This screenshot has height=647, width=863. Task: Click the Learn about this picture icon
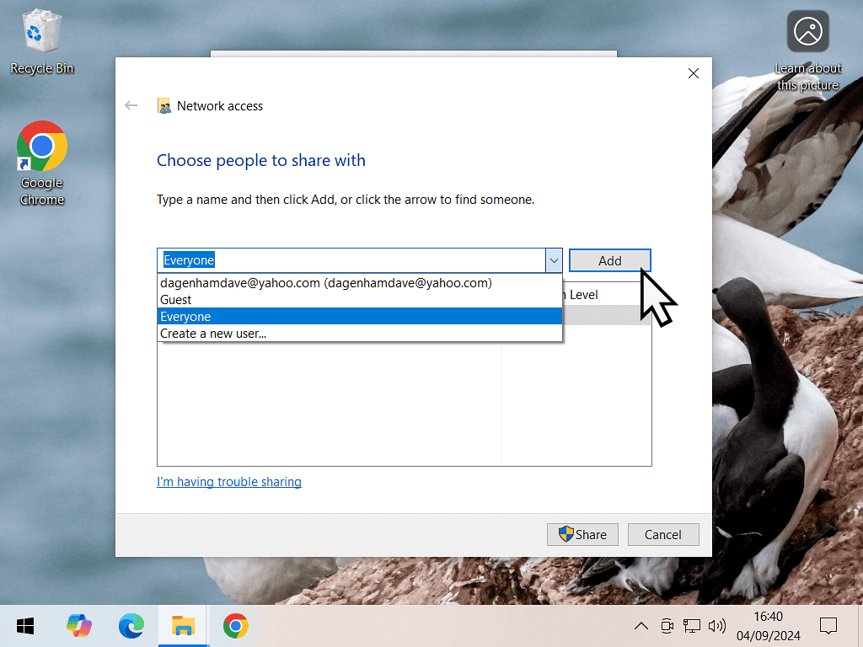[807, 34]
